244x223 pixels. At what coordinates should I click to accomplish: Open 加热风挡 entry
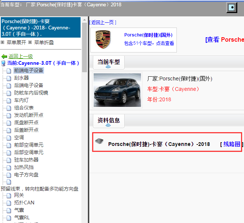click(24, 168)
